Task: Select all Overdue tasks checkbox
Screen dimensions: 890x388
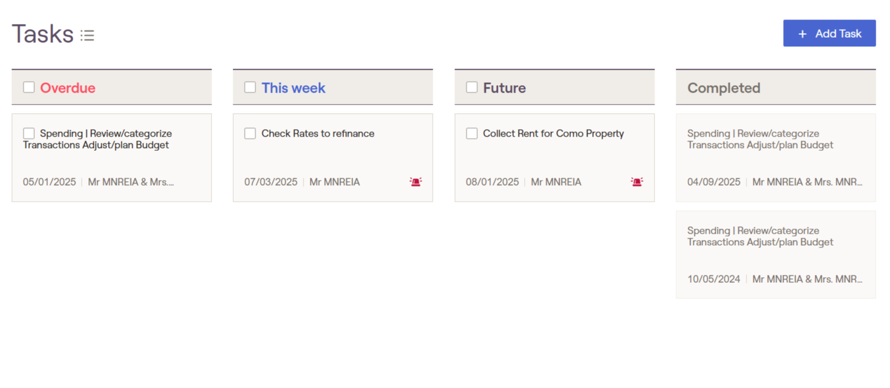Action: tap(29, 87)
